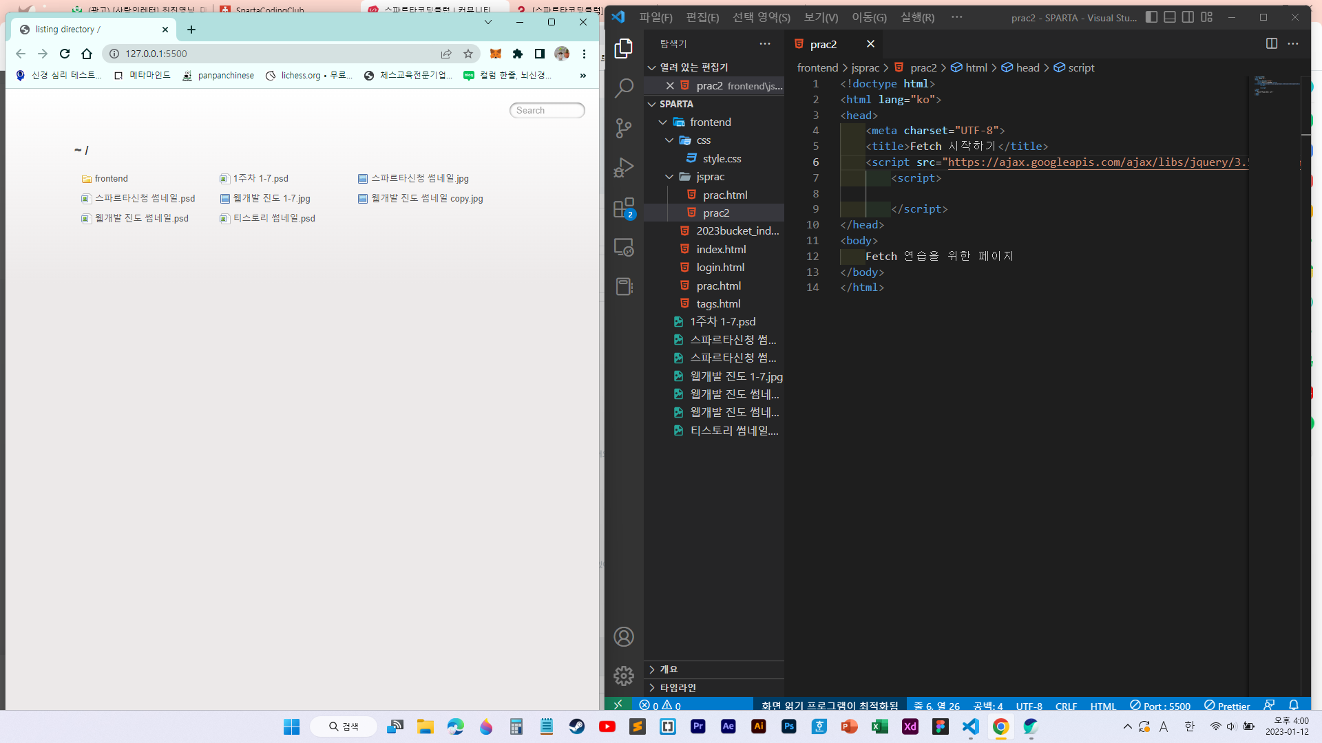
Task: Open the Edit menu (편집) in VS Code
Action: (702, 17)
